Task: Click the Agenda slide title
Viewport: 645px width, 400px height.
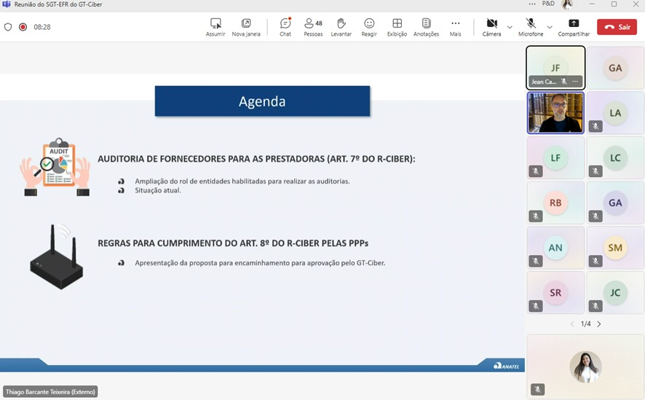Action: click(262, 101)
